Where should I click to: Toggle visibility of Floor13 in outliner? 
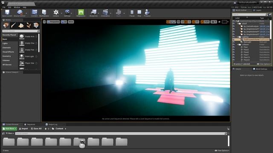[x=234, y=57]
